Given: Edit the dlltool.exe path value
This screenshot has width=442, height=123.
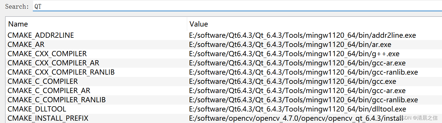Looking at the screenshot, I should pyautogui.click(x=297, y=109).
